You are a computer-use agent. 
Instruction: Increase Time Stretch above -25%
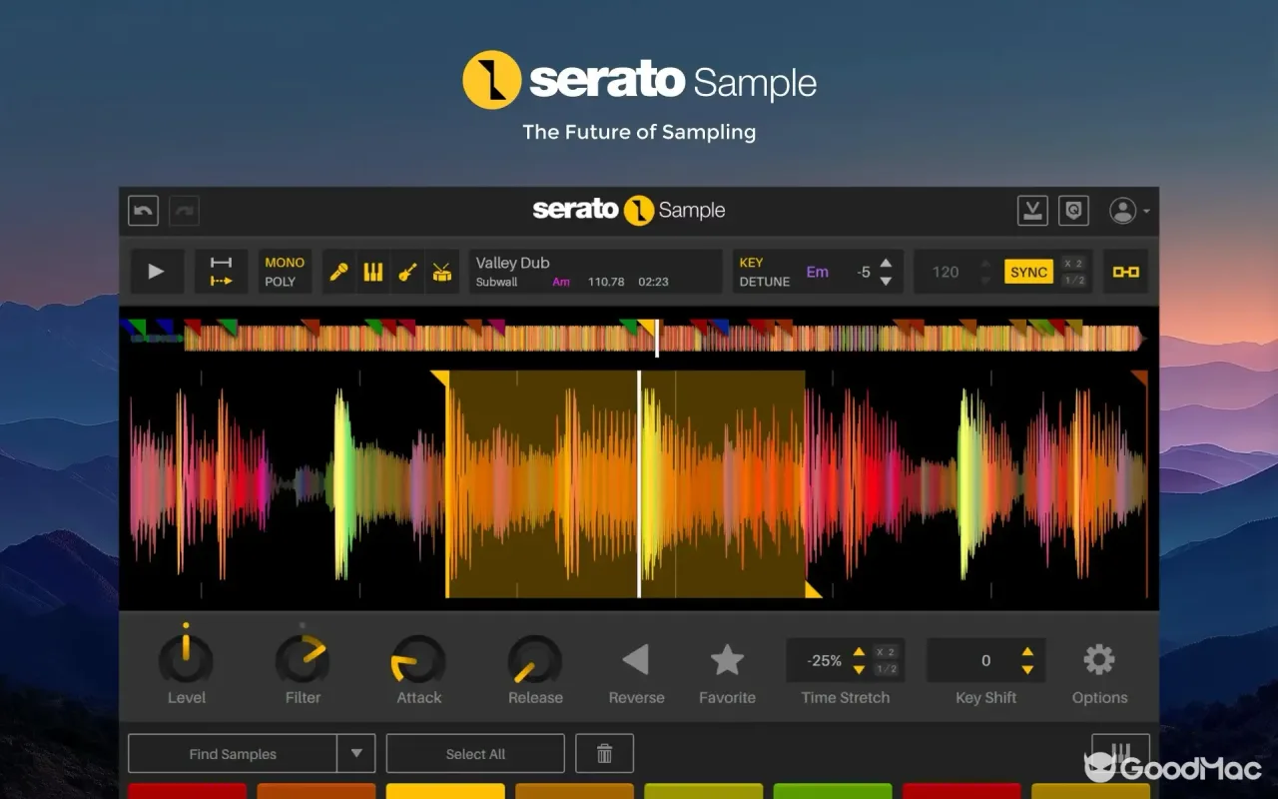click(859, 652)
